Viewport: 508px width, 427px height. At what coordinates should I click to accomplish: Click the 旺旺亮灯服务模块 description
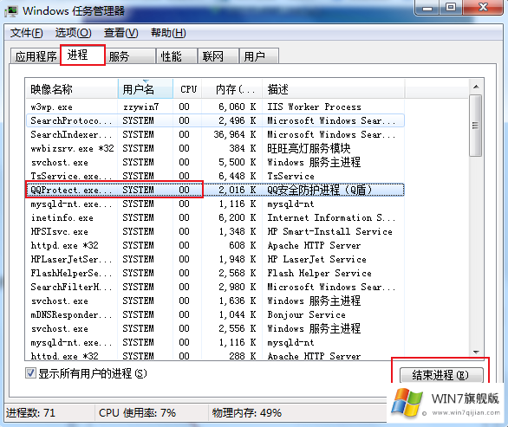pyautogui.click(x=309, y=149)
